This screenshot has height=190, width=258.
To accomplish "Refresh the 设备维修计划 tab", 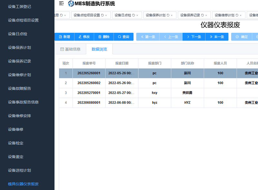I will click(237, 15).
